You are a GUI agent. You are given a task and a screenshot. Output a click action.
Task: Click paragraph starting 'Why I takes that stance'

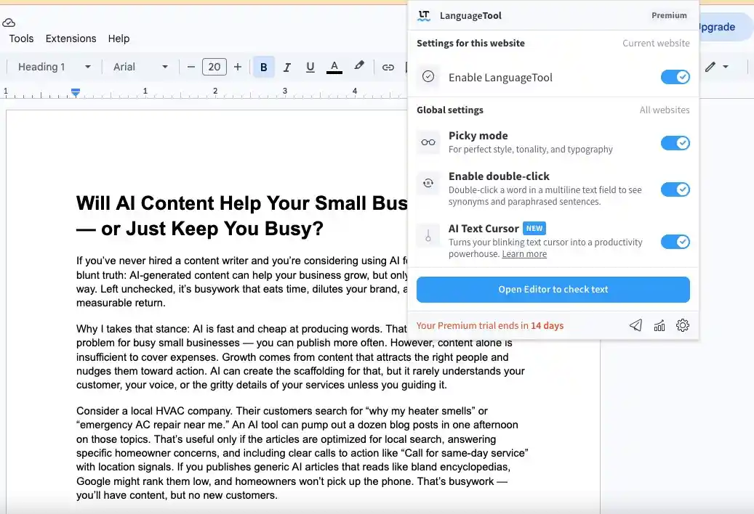[300, 356]
